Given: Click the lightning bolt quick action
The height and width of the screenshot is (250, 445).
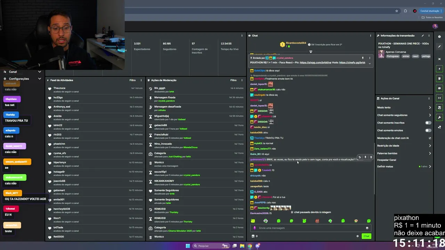Looking at the screenshot, I should (439, 69).
